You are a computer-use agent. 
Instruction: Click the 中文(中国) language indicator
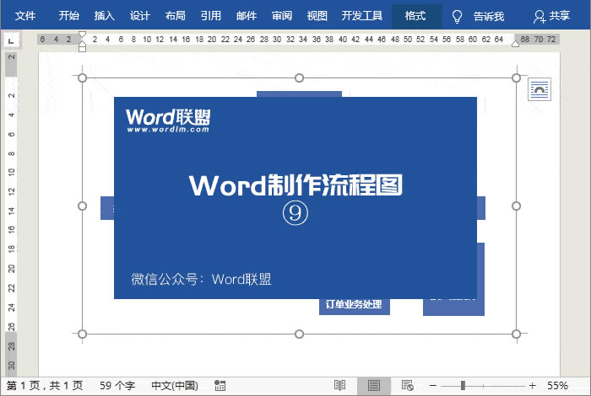point(176,385)
